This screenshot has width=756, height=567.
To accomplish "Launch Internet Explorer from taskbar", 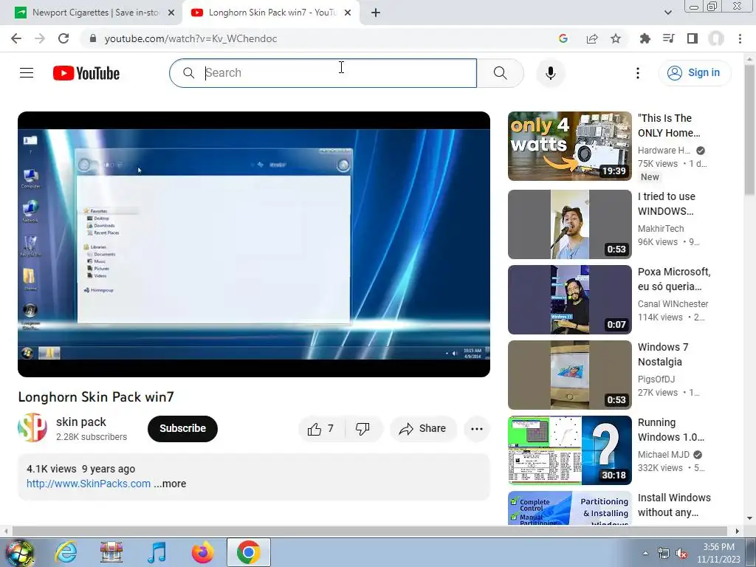I will tap(66, 553).
